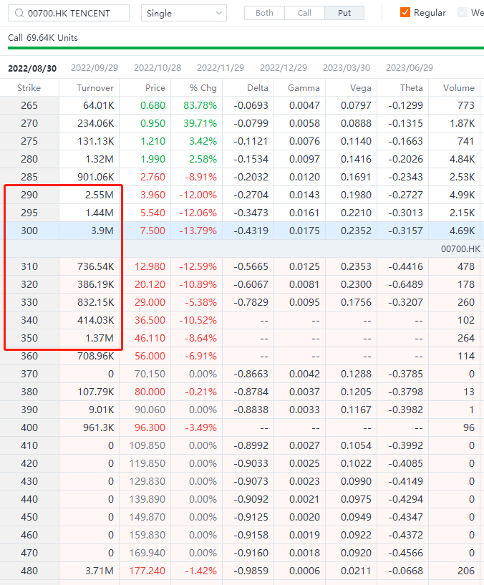Screen dimensions: 484x585
Task: Sort by the Theta column header
Action: (412, 87)
